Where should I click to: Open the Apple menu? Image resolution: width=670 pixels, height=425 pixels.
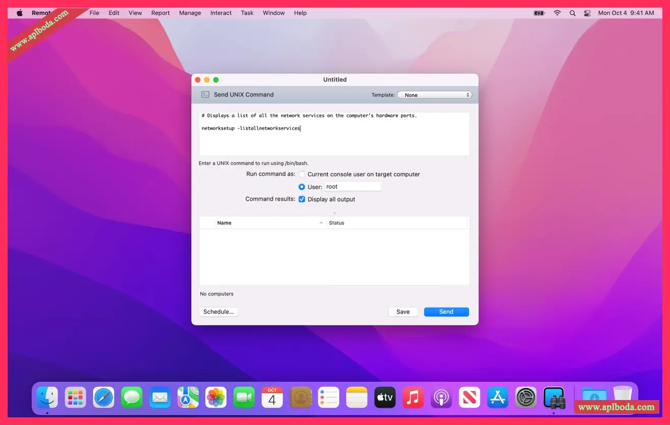(20, 13)
